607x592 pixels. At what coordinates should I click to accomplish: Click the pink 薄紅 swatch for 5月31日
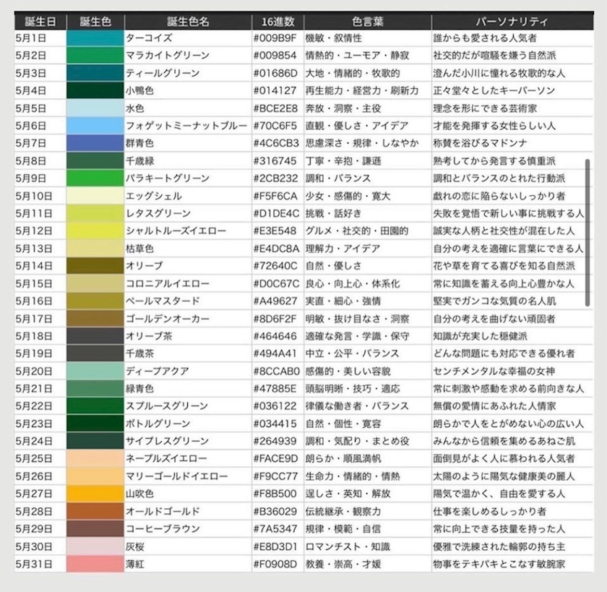tap(95, 564)
